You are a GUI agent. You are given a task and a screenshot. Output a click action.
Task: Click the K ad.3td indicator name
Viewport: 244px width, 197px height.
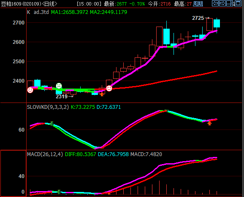[38, 12]
